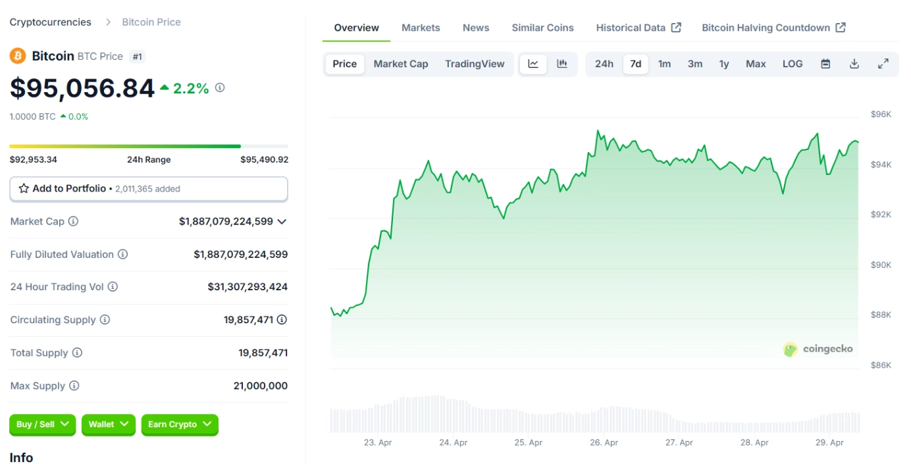Show Fully Diluted Valuation info icon
Image resolution: width=911 pixels, height=464 pixels.
click(x=122, y=254)
